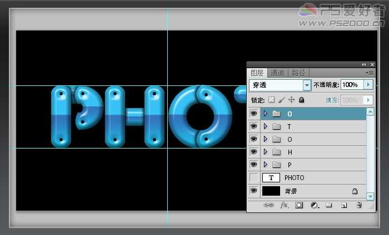Add a layer mask with the mask icon
The width and height of the screenshot is (389, 235).
pos(299,205)
